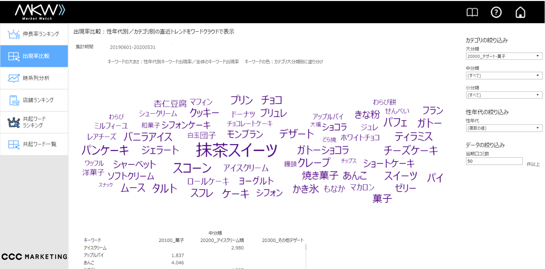Click the line graph icon for 時系列分析

click(14, 78)
